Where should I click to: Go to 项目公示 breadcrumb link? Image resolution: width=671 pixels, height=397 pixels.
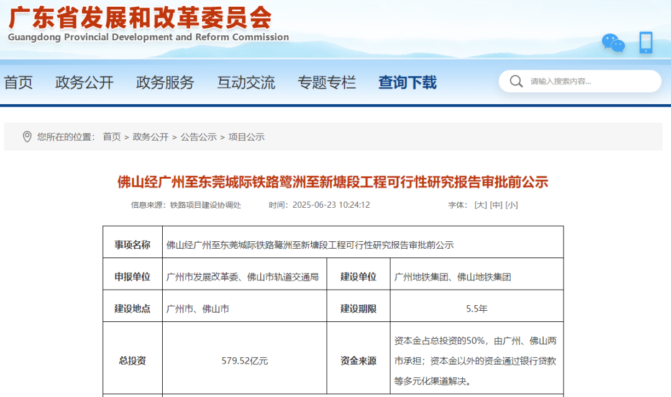click(x=247, y=136)
